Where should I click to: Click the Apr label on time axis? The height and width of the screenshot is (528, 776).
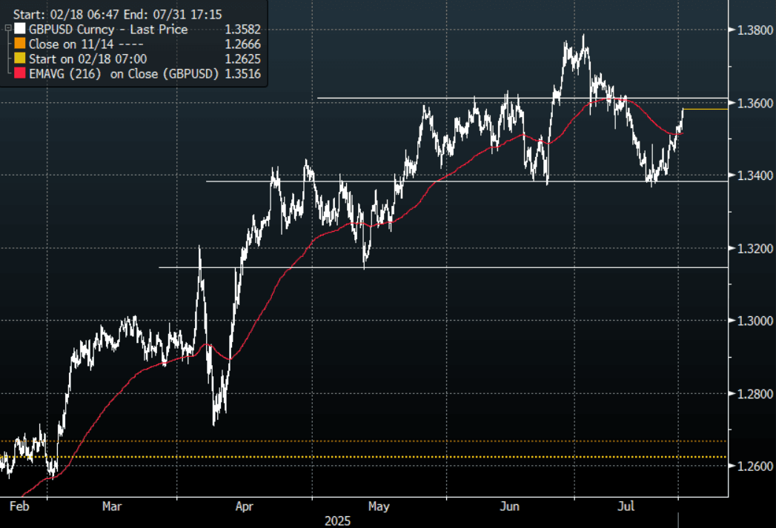click(x=245, y=507)
